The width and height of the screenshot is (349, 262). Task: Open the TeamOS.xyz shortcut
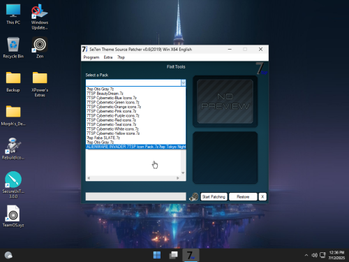click(x=13, y=217)
